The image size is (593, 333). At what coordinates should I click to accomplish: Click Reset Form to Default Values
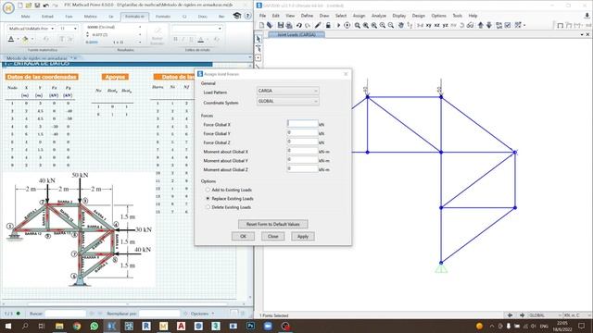tap(272, 224)
